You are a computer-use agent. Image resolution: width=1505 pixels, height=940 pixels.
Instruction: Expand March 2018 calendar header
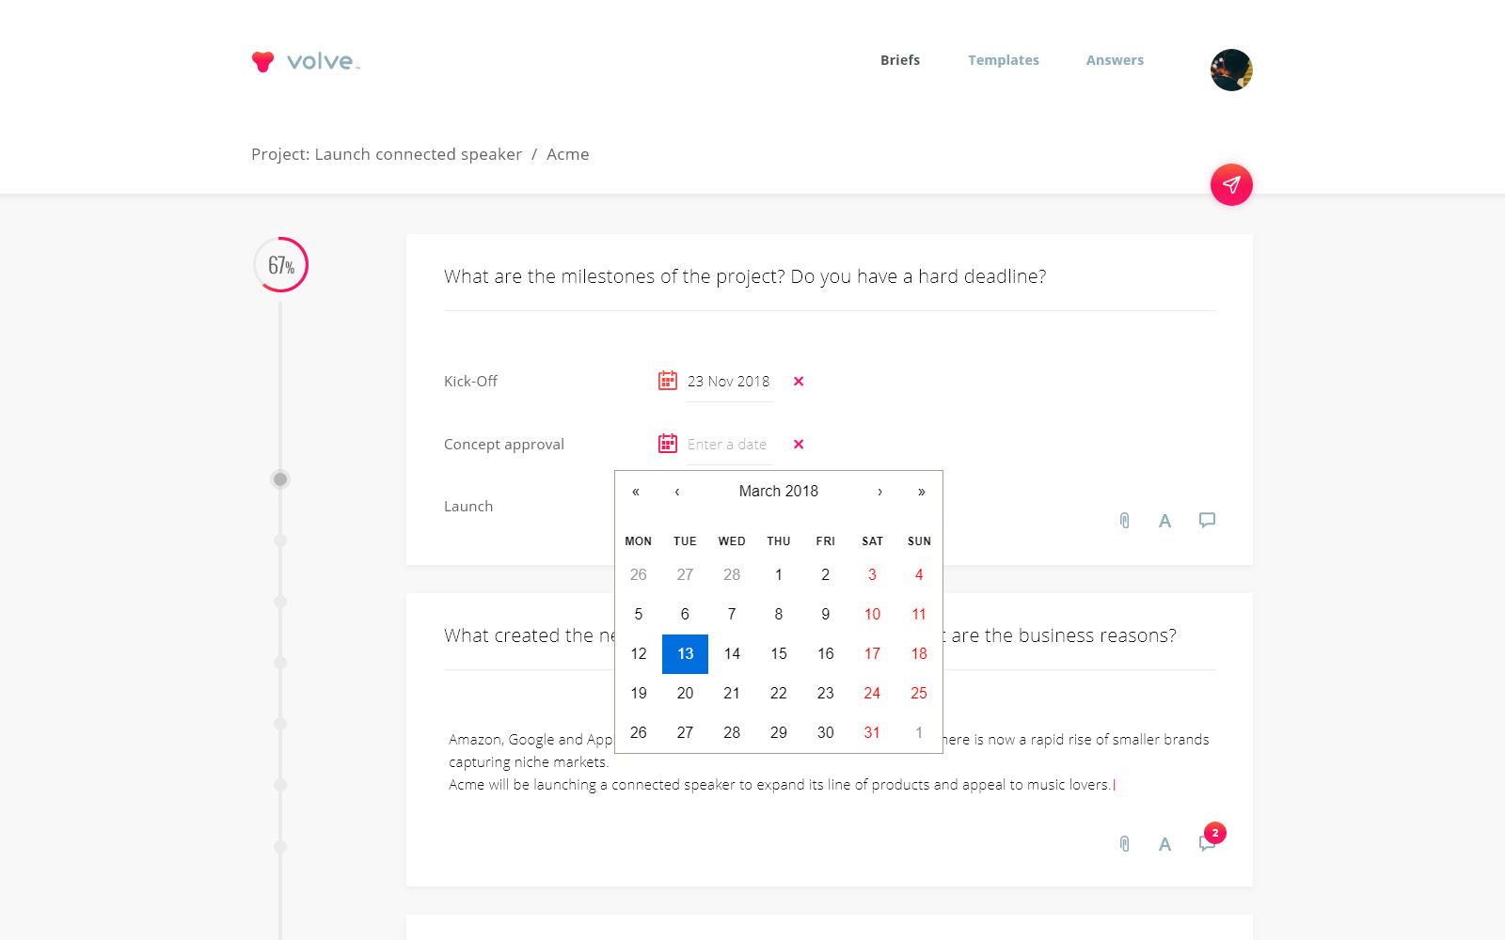tap(779, 491)
